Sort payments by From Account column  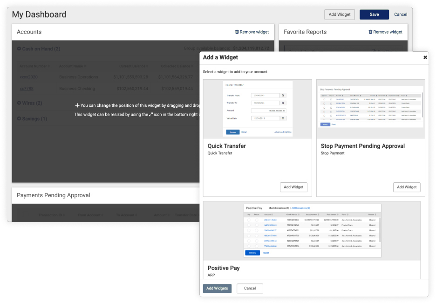(x=91, y=215)
